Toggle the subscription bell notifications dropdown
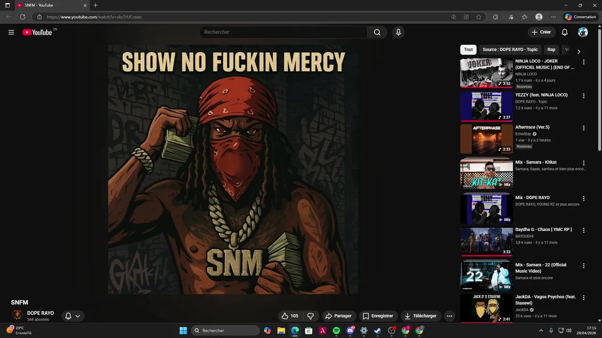The width and height of the screenshot is (602, 338). (73, 316)
